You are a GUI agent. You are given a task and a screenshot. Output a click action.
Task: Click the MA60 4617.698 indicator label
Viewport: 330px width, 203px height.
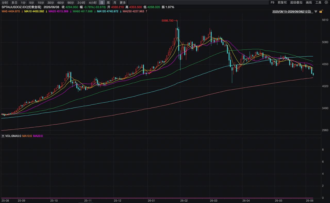click(x=82, y=11)
